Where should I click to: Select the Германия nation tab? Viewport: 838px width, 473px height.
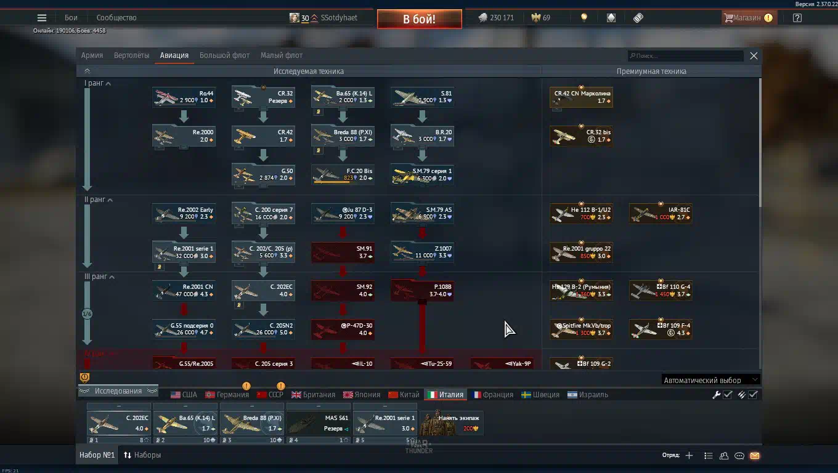(227, 395)
